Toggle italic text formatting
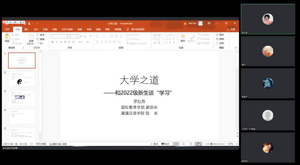This screenshot has height=165, width=300. 57,42
